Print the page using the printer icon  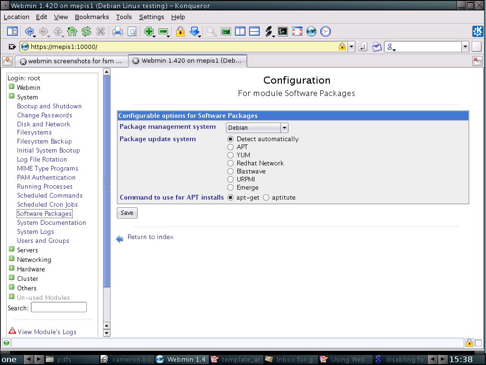tap(118, 31)
